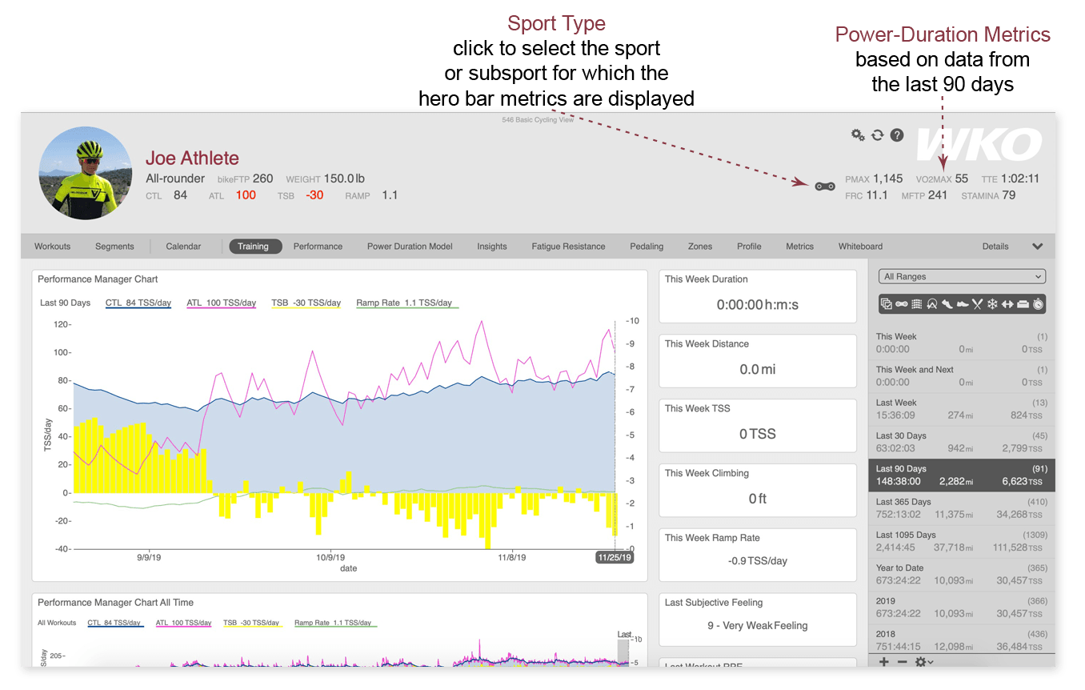Click Joe Athlete profile photo
The height and width of the screenshot is (690, 1085).
point(86,174)
